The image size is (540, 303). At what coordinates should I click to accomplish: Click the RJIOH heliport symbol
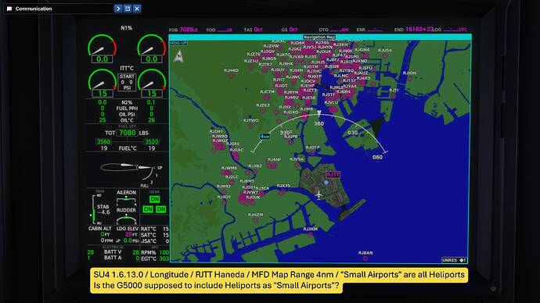click(410, 79)
